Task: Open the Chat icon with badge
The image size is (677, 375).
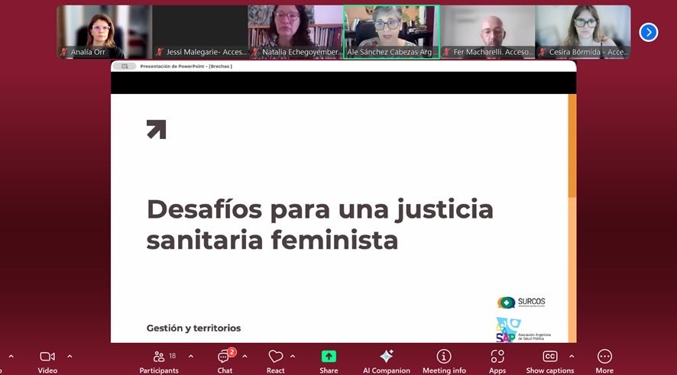Action: point(223,357)
